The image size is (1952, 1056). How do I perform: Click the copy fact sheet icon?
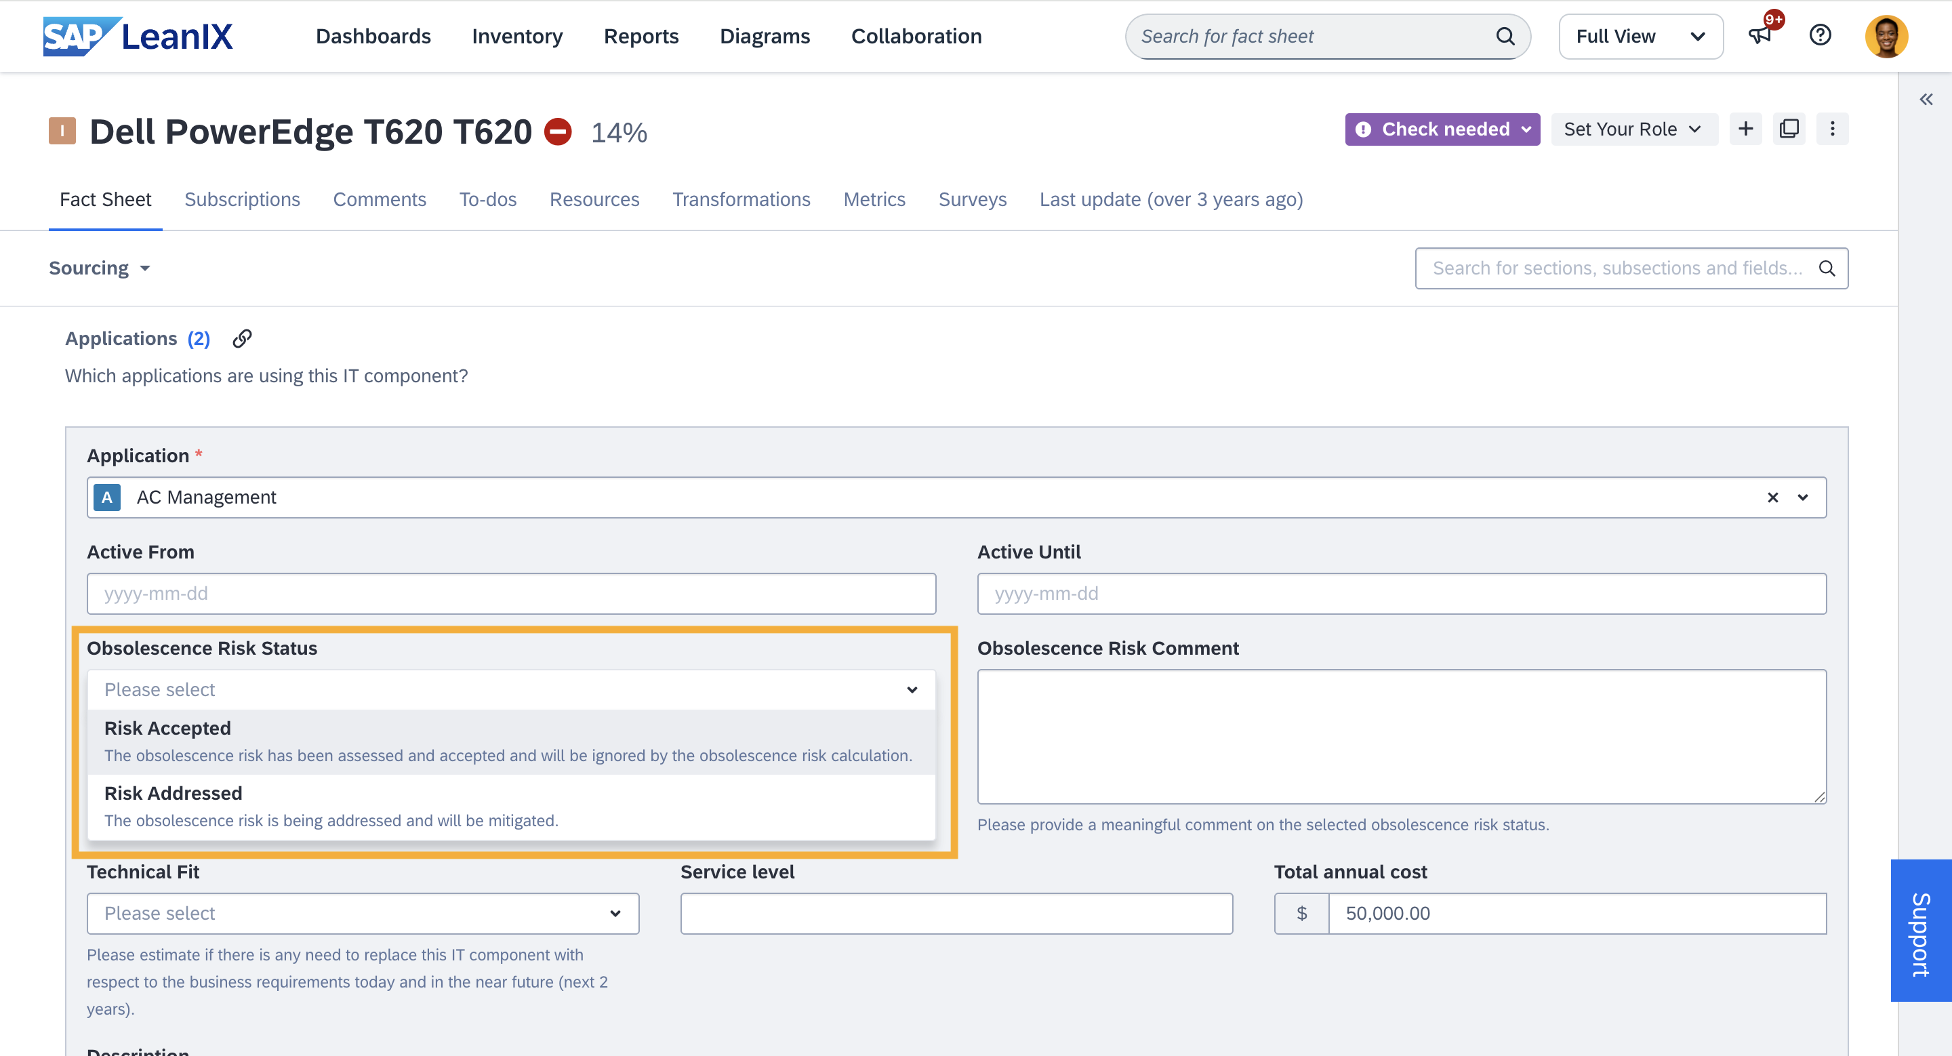pyautogui.click(x=1789, y=129)
